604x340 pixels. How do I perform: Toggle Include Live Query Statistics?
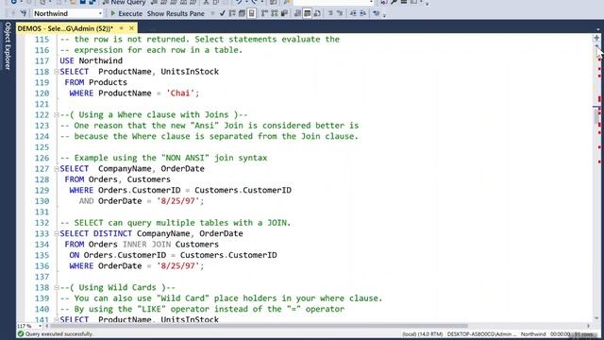[274, 13]
